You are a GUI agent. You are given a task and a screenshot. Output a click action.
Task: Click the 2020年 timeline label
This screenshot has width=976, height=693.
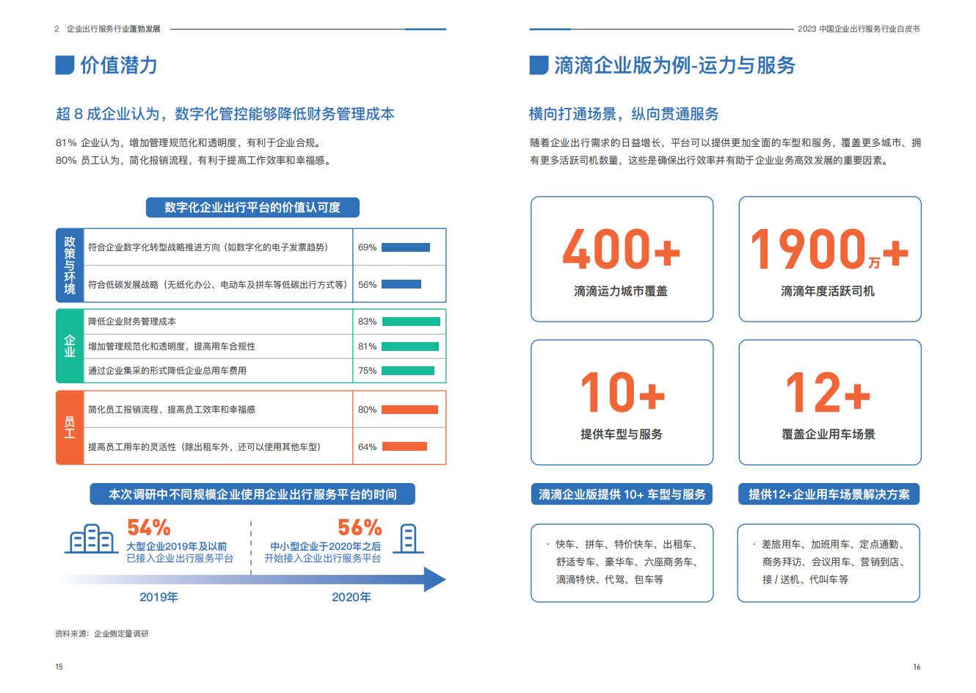pos(351,597)
